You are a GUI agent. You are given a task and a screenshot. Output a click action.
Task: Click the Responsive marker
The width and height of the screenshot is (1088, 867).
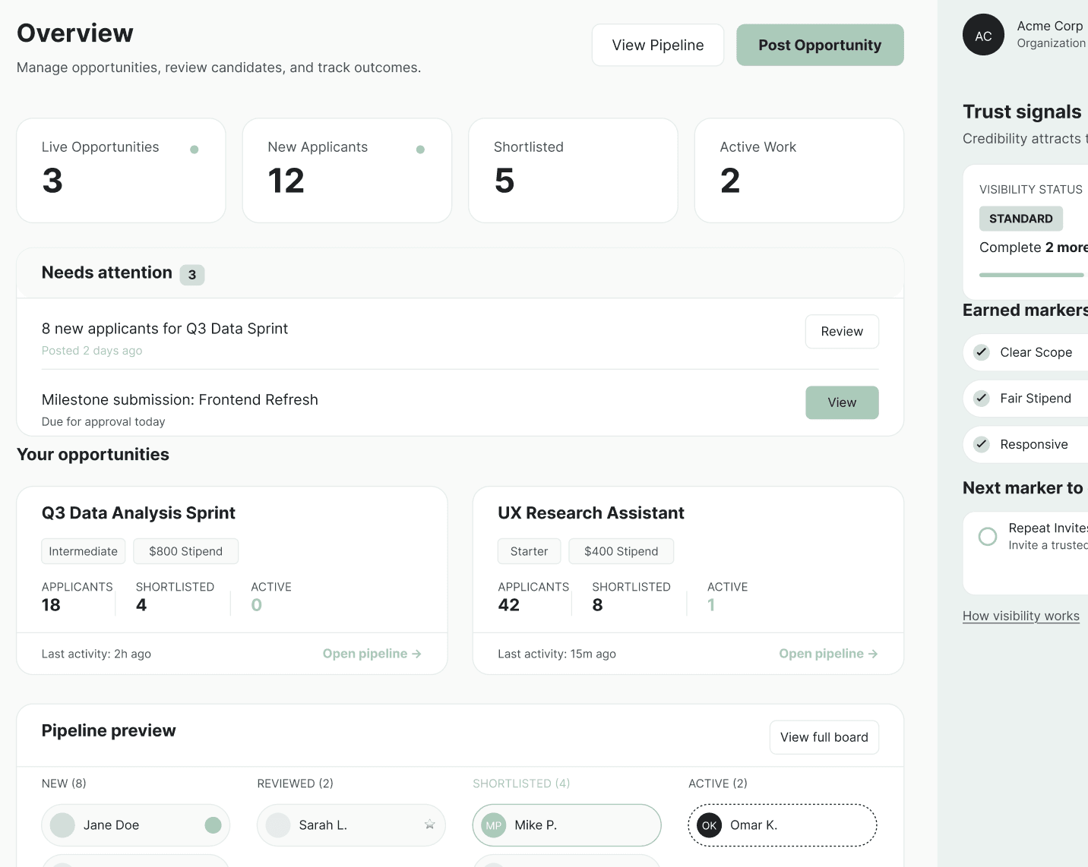[1026, 444]
